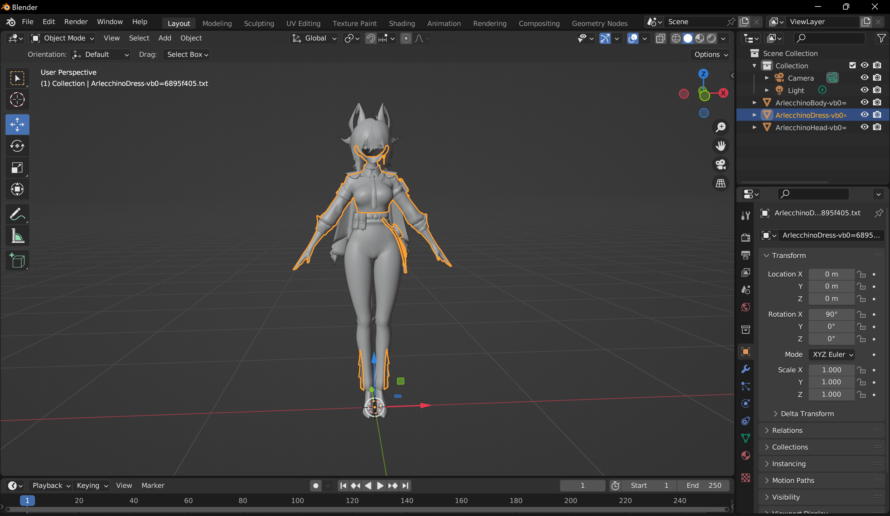Click the End frame field

703,485
